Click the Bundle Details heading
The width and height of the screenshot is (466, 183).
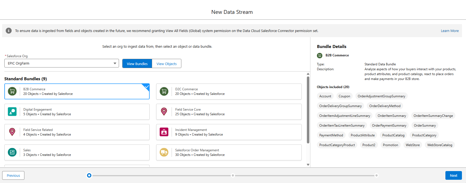click(x=332, y=47)
